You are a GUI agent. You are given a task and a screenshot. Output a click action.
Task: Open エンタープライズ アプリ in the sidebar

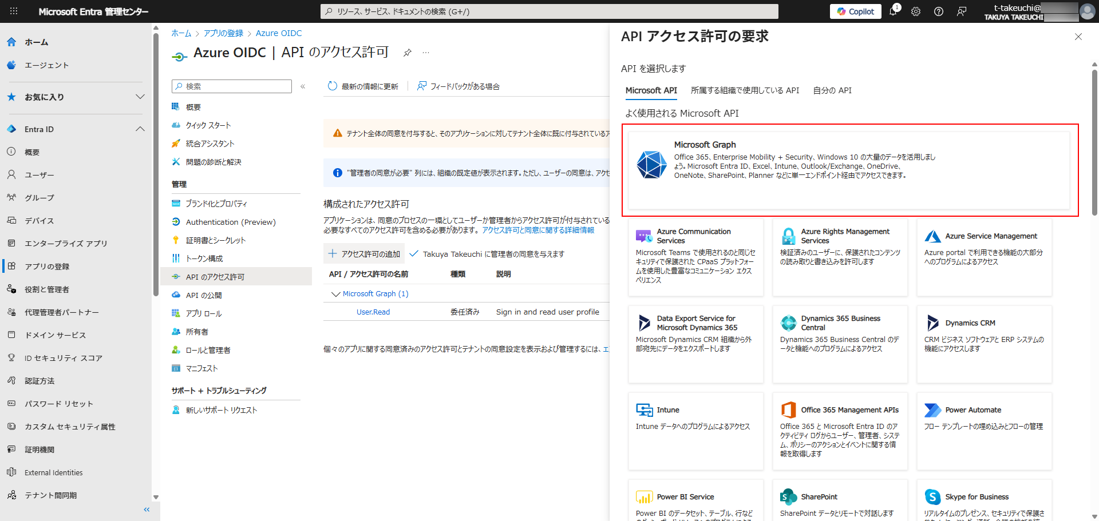click(x=66, y=244)
